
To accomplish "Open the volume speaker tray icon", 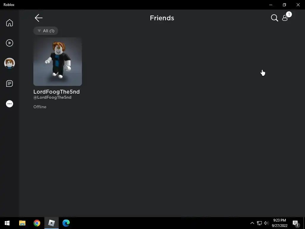I will pos(266,223).
